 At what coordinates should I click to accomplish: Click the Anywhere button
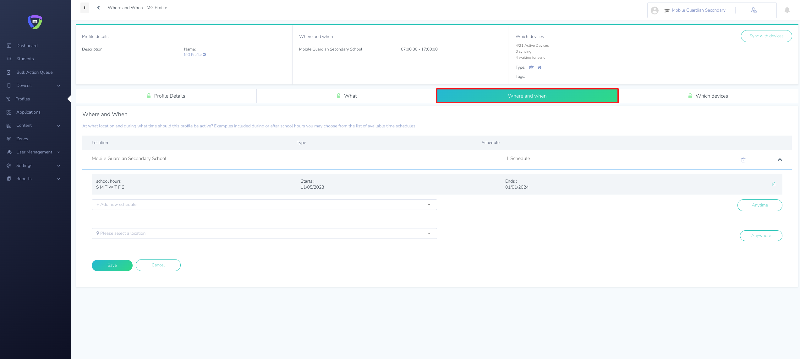761,236
